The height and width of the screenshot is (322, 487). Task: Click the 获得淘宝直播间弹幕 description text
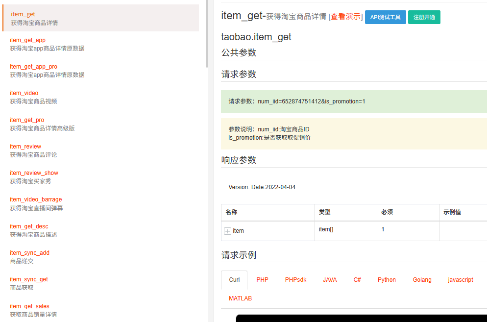pyautogui.click(x=36, y=208)
